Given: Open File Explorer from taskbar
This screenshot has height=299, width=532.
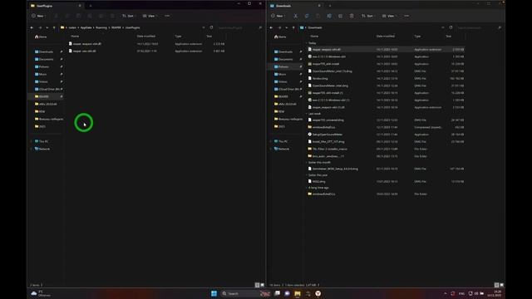Looking at the screenshot, I should coord(298,293).
